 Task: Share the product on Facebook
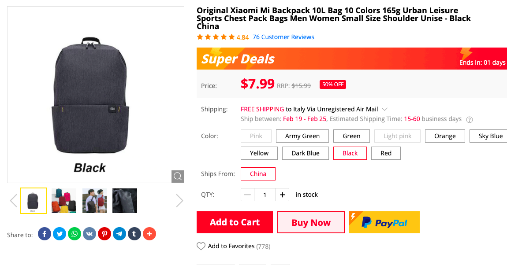click(44, 233)
